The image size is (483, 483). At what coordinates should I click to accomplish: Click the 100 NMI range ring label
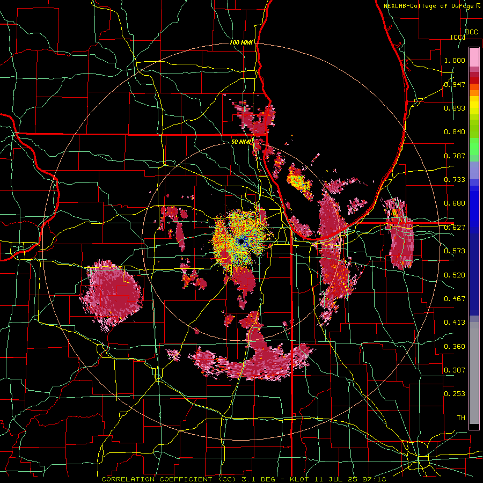tap(241, 42)
